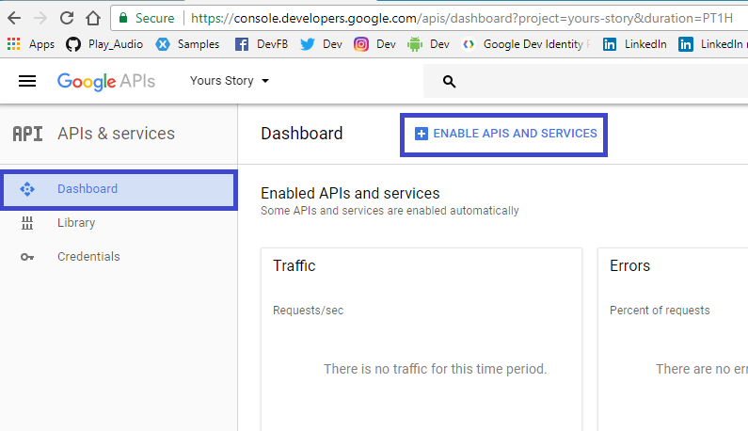This screenshot has height=431, width=748.
Task: Go to the browser home page
Action: pos(92,18)
